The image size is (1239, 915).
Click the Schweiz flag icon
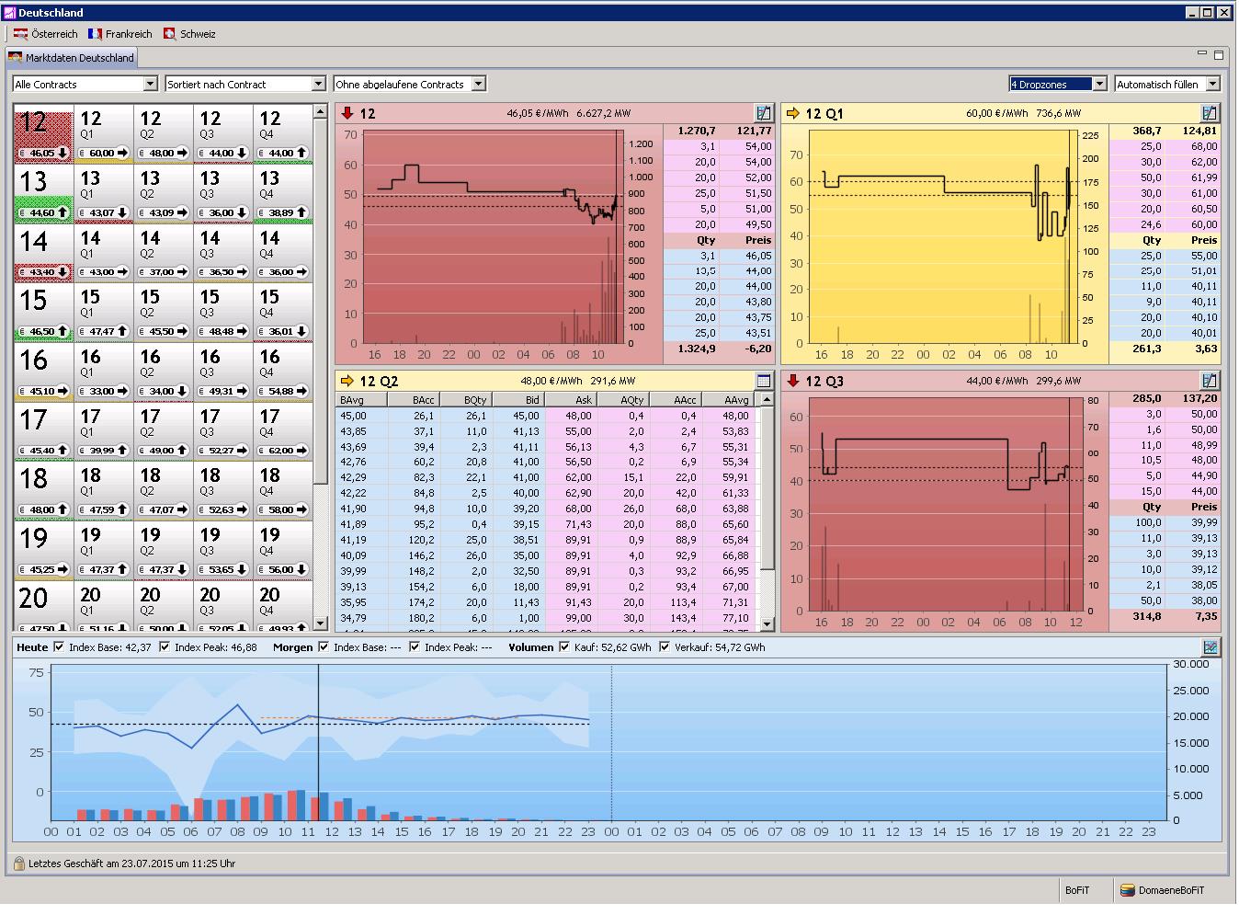(x=170, y=34)
